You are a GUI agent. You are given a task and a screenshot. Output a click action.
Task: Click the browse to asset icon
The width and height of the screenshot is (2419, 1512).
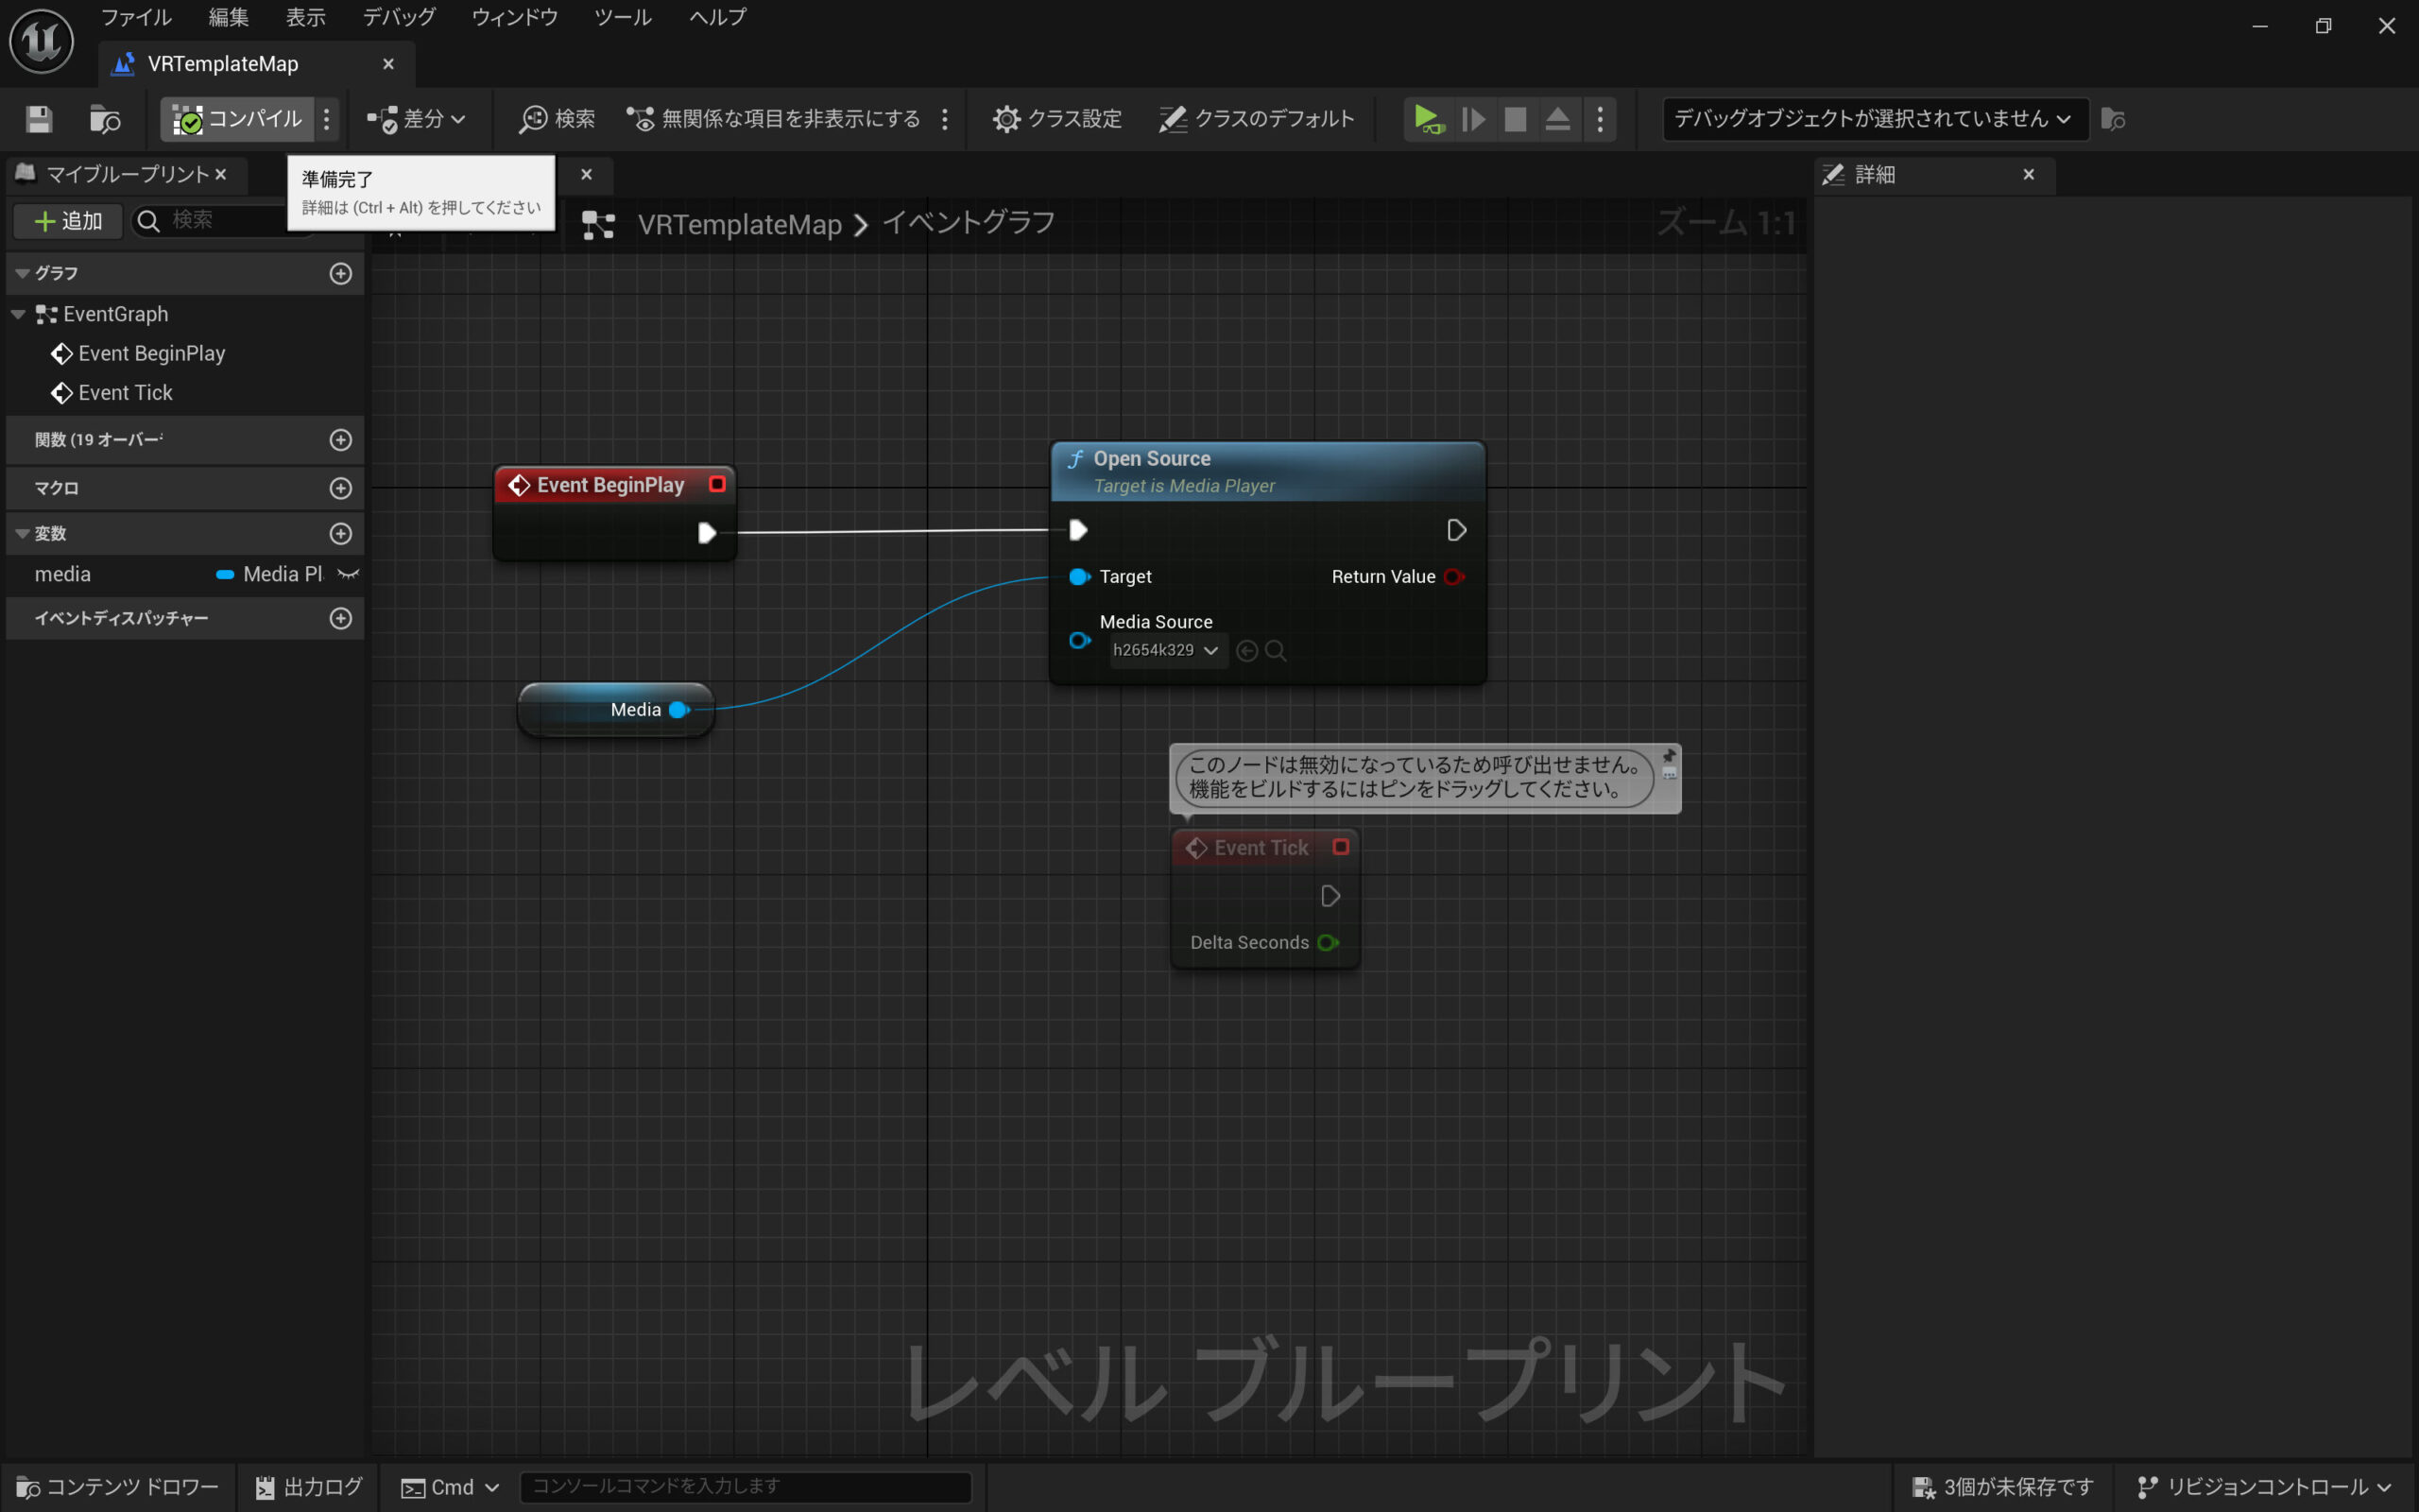(x=104, y=119)
